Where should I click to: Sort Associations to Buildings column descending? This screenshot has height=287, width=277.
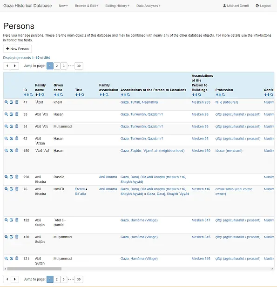pos(196,94)
